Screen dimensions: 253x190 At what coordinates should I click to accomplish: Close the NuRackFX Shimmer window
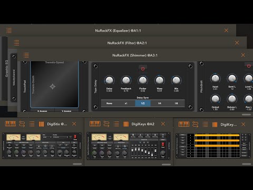(x=243, y=55)
